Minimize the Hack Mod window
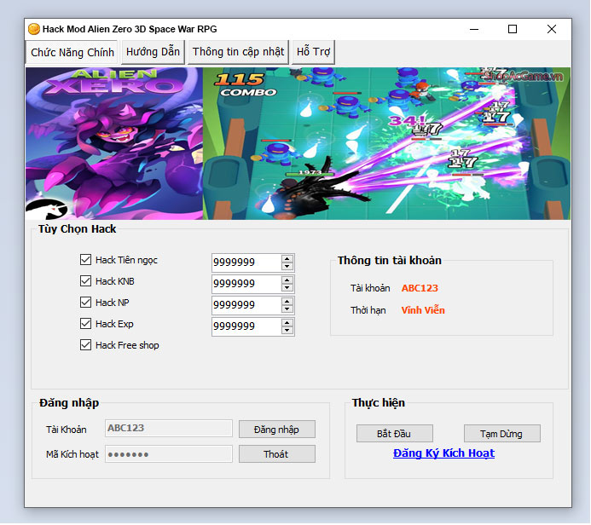 474,29
